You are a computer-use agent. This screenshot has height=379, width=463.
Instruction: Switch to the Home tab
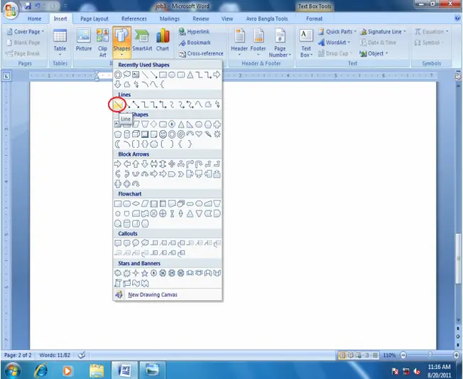pyautogui.click(x=34, y=18)
